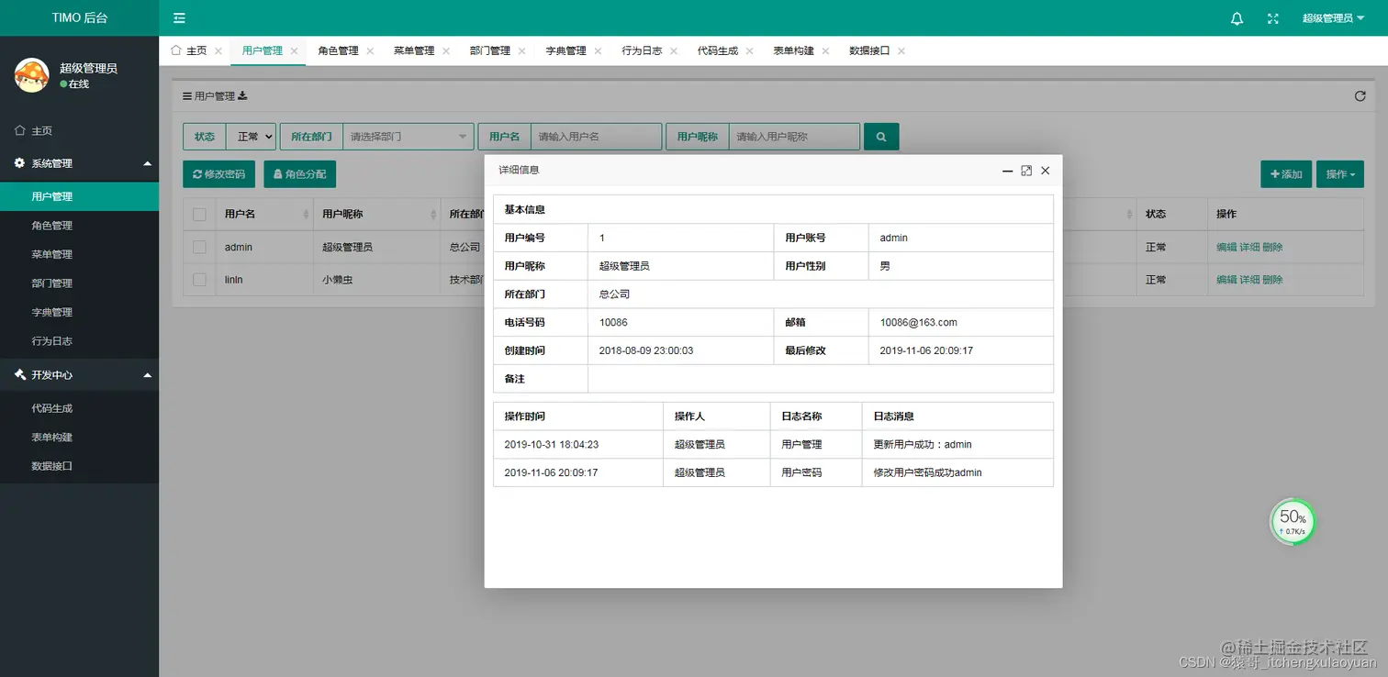Screen dimensions: 1388x677
Task: Check the linln row checkbox
Action: (x=199, y=280)
